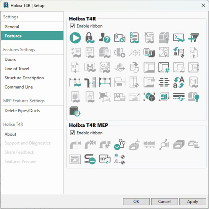
Task: Click the teal dotted section box icon
Action: 164,97
